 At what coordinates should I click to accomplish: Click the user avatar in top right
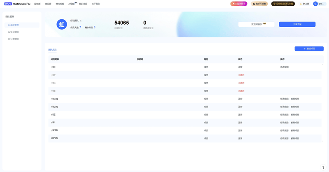point(315,4)
